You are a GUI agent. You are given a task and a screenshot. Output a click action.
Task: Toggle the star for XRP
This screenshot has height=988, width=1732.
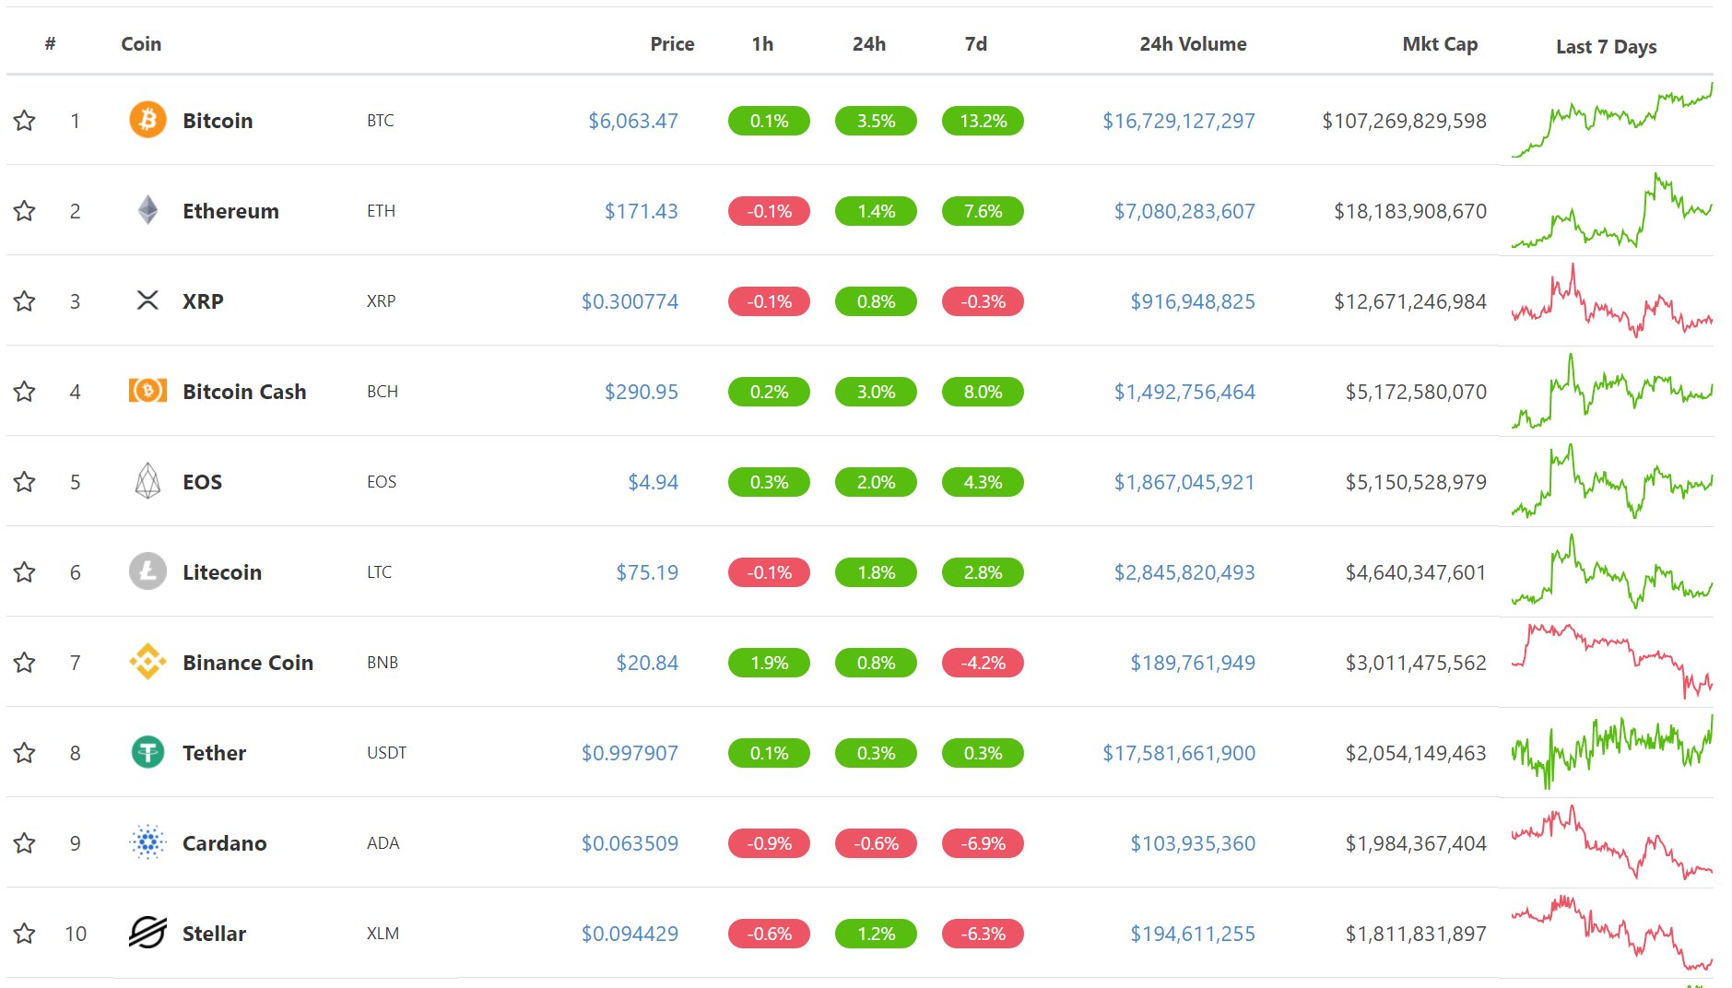tap(25, 300)
